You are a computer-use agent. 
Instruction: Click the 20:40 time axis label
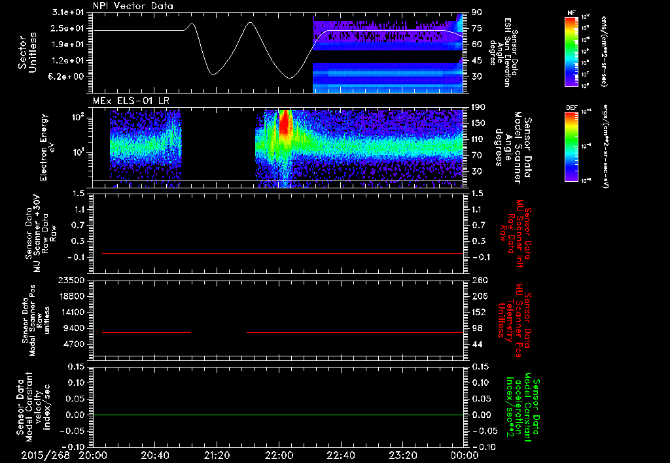click(154, 455)
